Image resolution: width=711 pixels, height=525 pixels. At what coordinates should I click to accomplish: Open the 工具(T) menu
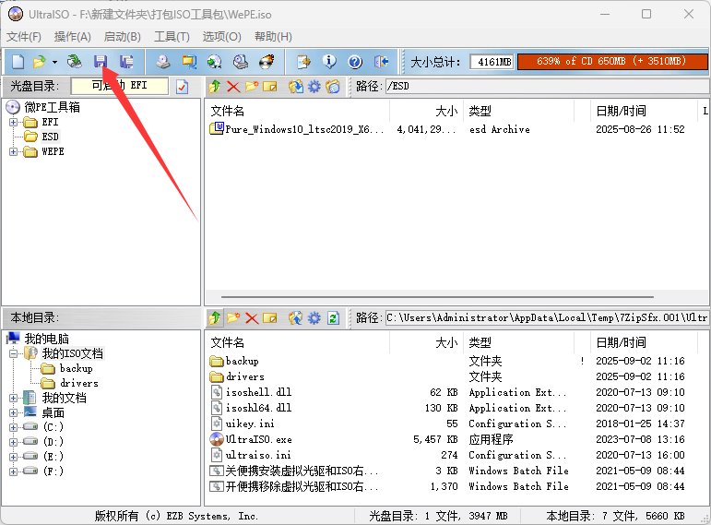(x=172, y=37)
